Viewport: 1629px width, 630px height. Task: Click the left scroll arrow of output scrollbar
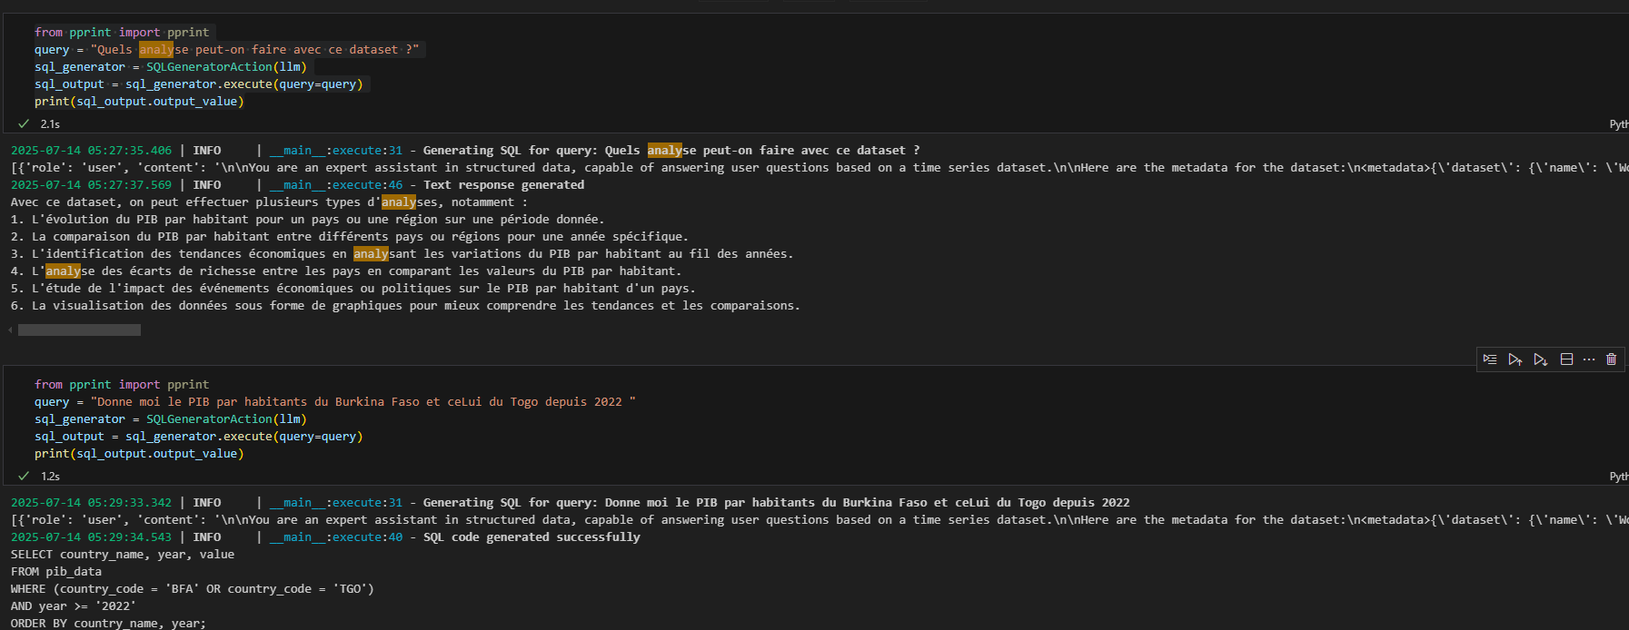pos(10,330)
